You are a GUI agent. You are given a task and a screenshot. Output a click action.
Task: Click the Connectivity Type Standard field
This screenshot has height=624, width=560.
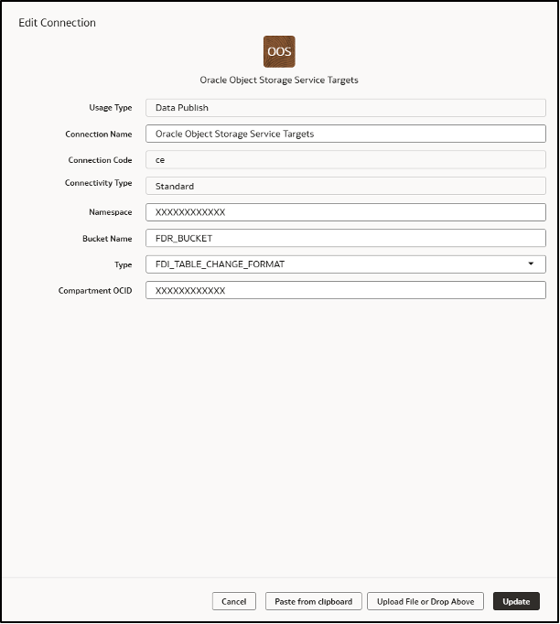pyautogui.click(x=346, y=186)
